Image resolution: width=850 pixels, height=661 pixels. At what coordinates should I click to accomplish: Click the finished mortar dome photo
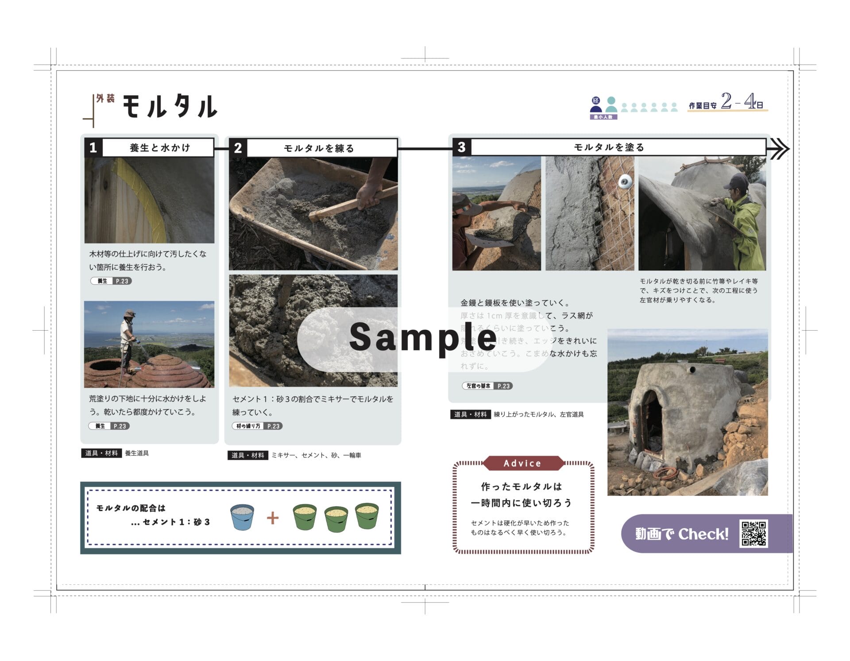[687, 412]
